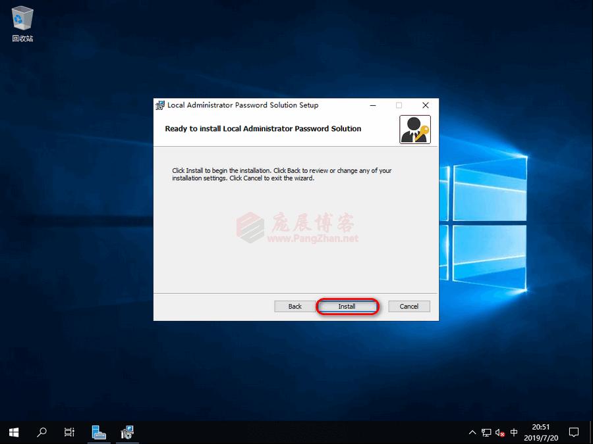Open network status from the system tray

[487, 432]
